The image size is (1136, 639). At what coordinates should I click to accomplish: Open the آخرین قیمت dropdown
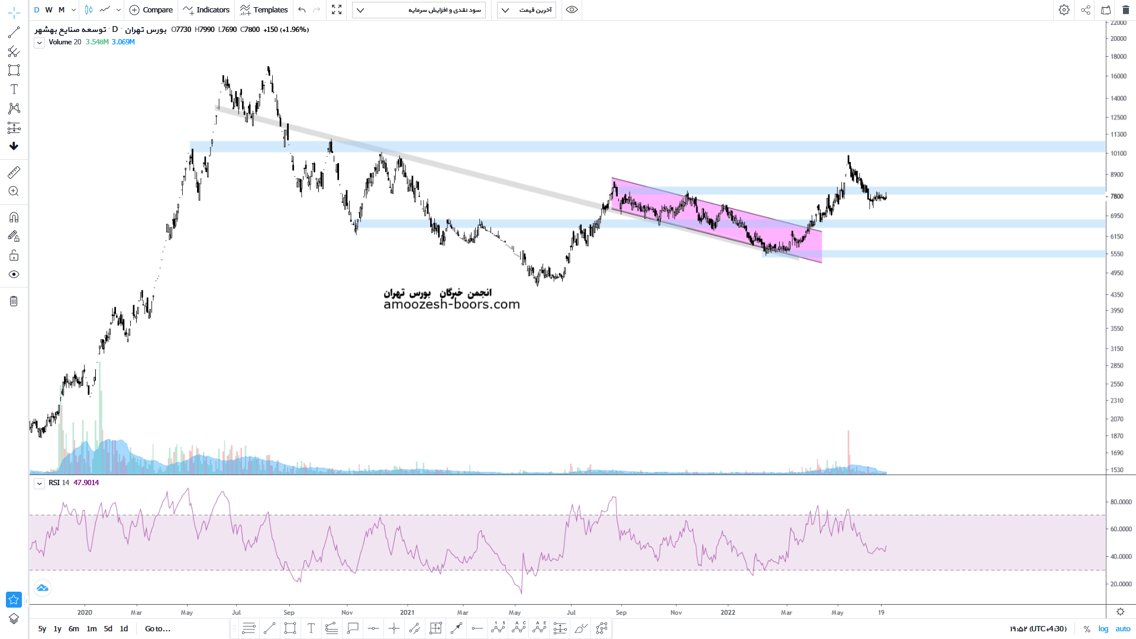(527, 10)
